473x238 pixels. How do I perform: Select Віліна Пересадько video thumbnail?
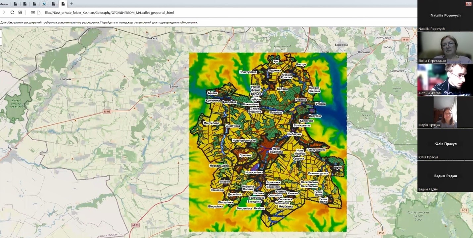click(x=445, y=48)
